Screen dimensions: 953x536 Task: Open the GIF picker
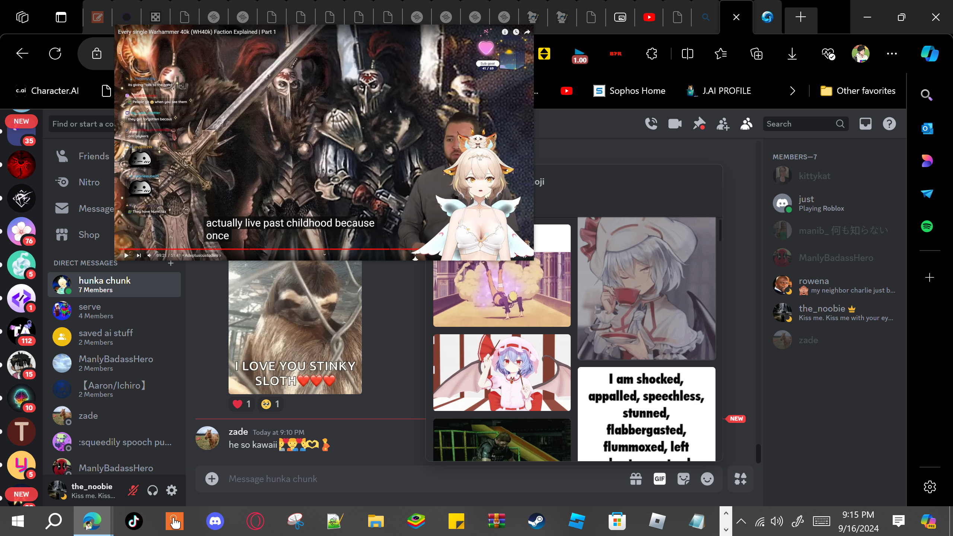(660, 479)
